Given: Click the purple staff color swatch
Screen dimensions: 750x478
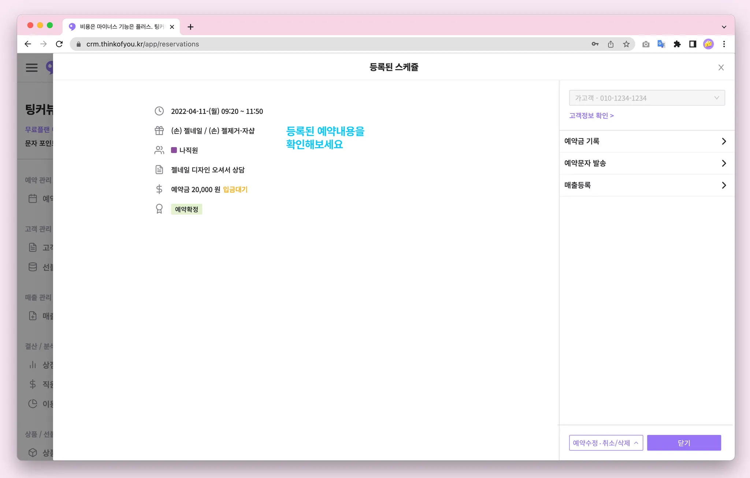Looking at the screenshot, I should pos(174,150).
